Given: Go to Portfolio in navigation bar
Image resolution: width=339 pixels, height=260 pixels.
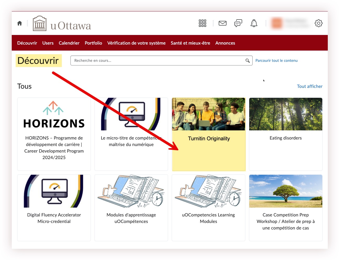Looking at the screenshot, I should click(93, 43).
